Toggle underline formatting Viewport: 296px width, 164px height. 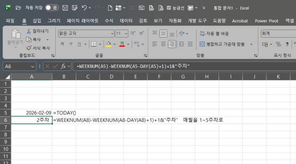coord(79,44)
